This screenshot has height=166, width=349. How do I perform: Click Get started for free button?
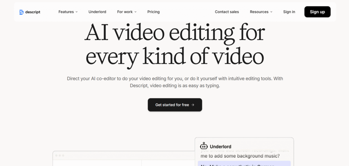pyautogui.click(x=174, y=105)
